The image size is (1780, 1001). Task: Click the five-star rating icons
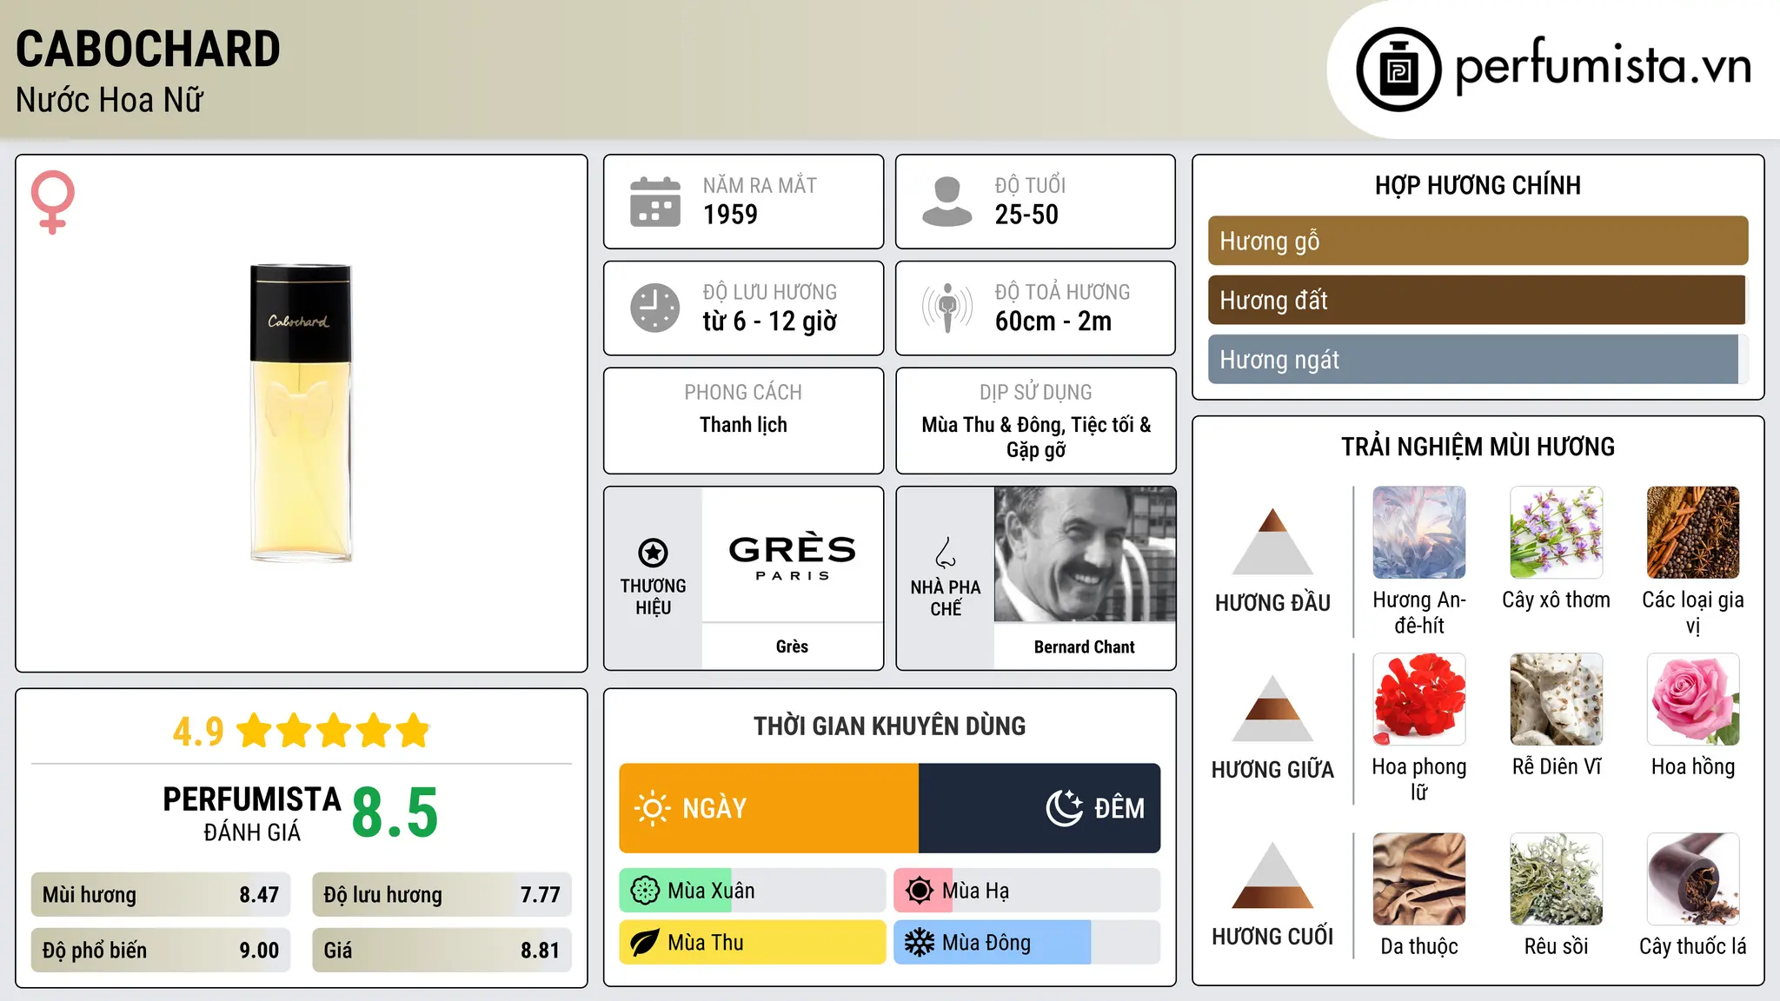(334, 731)
